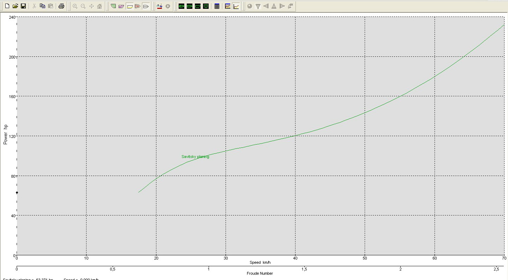Click the grey funnel-shaped icon

coord(258,6)
